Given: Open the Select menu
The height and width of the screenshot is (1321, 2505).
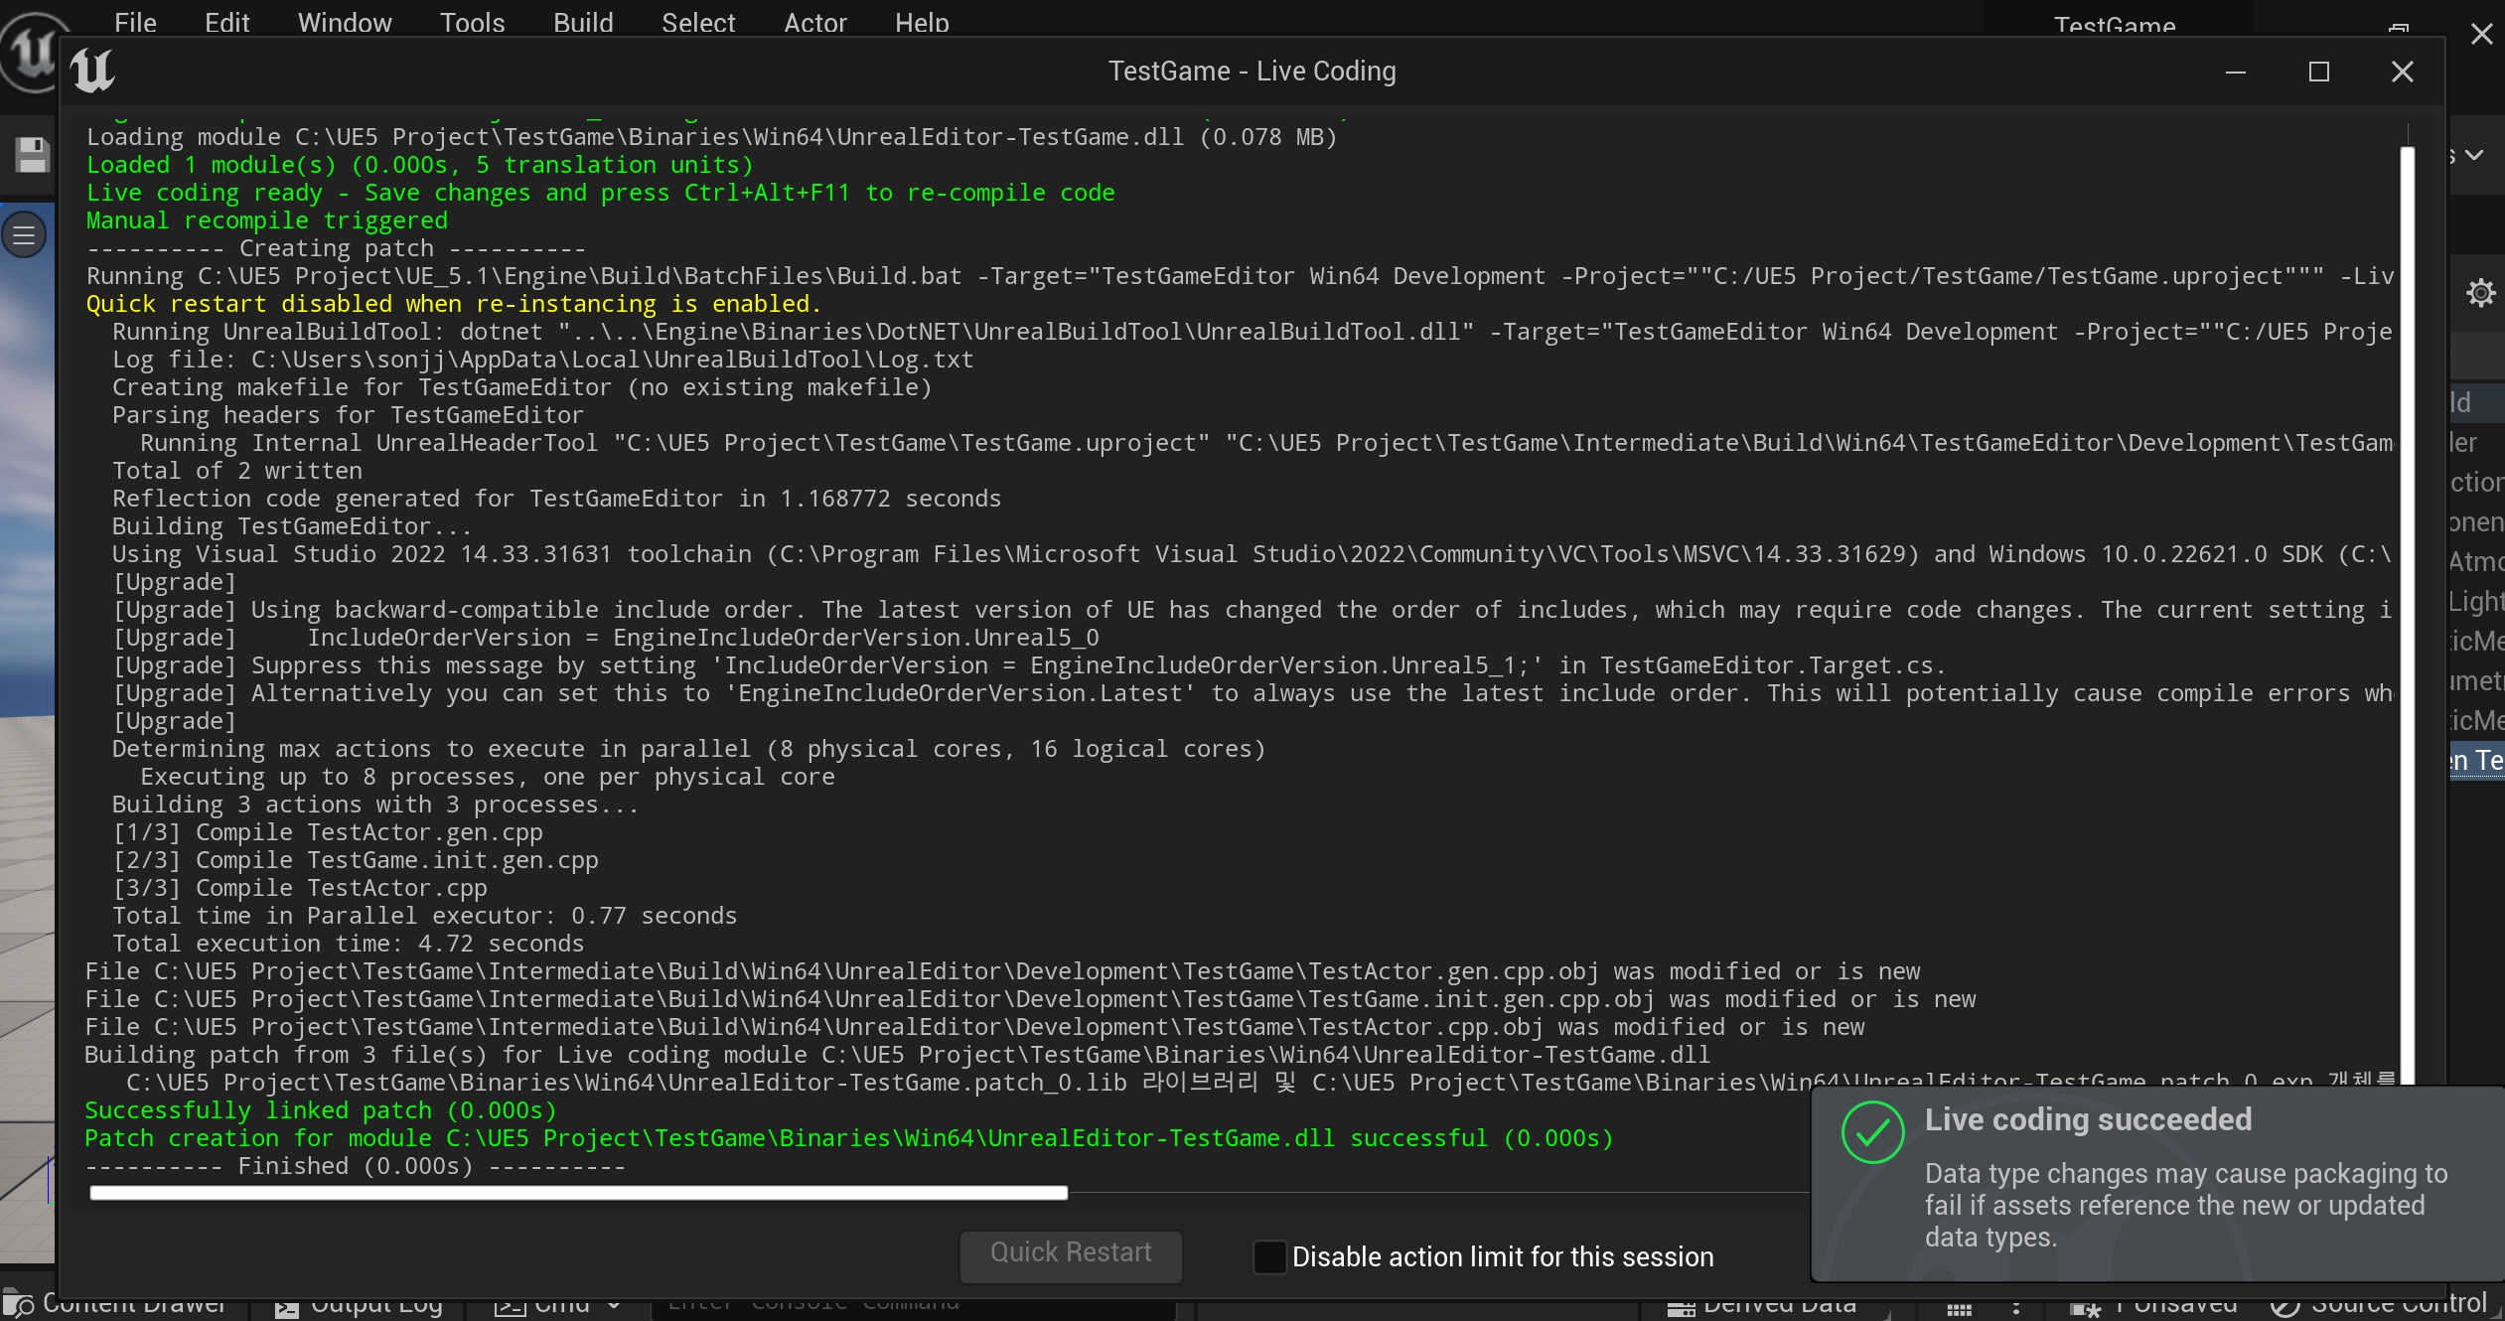Looking at the screenshot, I should (698, 22).
